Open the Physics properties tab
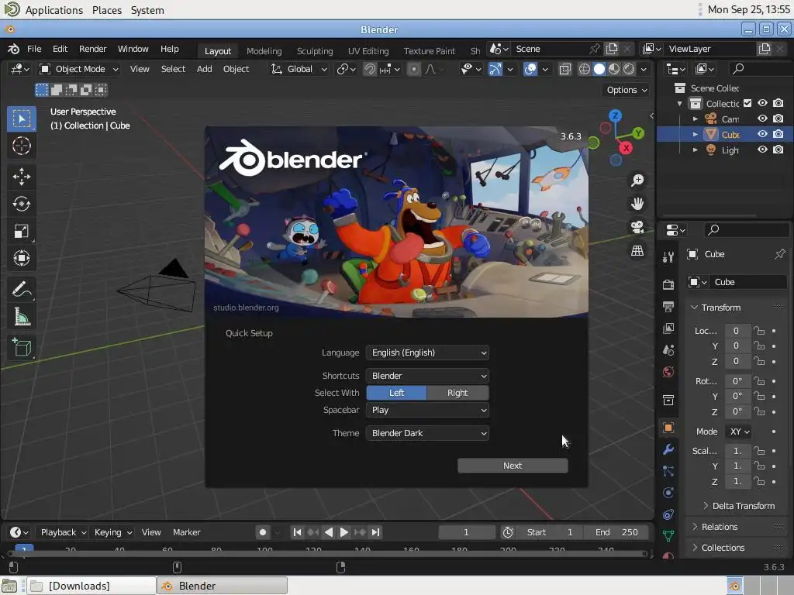Screen dimensions: 794x595 668,493
